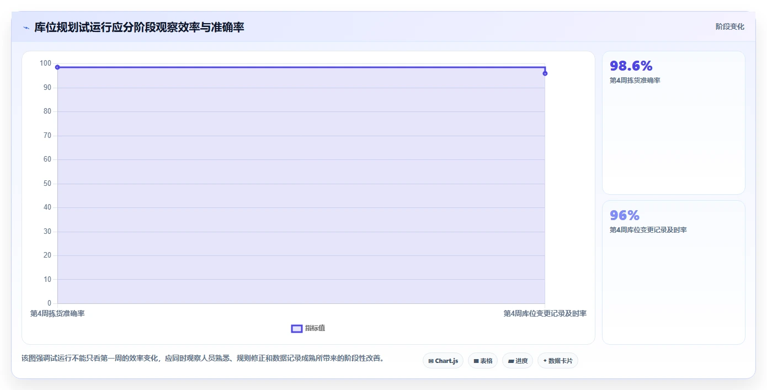Click the header icon beside the chart title
This screenshot has height=390, width=767.
tap(26, 27)
